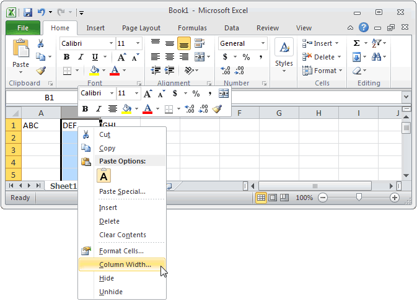Image resolution: width=417 pixels, height=301 pixels.
Task: Click the Undo arrow icon
Action: tap(42, 12)
